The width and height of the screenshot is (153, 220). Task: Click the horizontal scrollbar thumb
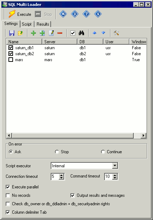[x=73, y=136]
